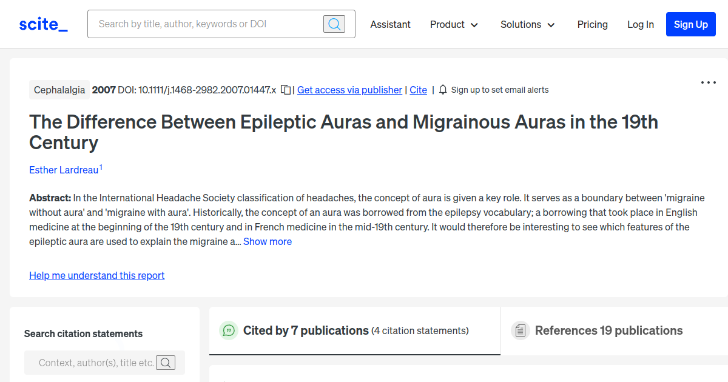Click the Cephalalgia journal label
The height and width of the screenshot is (382, 728).
pos(59,89)
